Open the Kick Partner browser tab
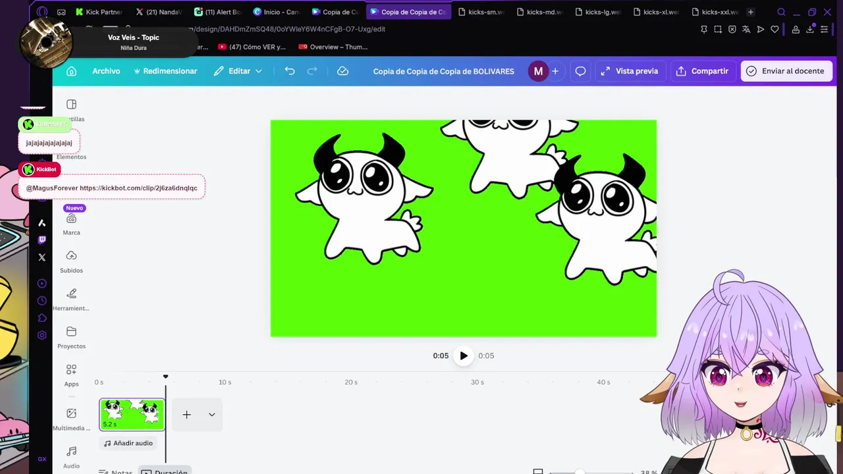Image resolution: width=843 pixels, height=474 pixels. click(99, 12)
